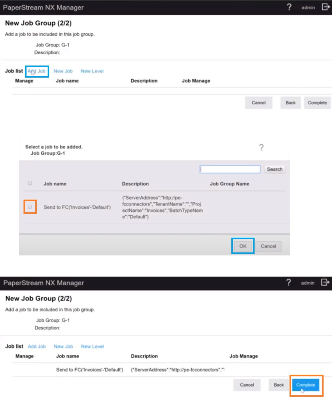Toggle the select-all checkbox beside Job name header

click(x=30, y=183)
